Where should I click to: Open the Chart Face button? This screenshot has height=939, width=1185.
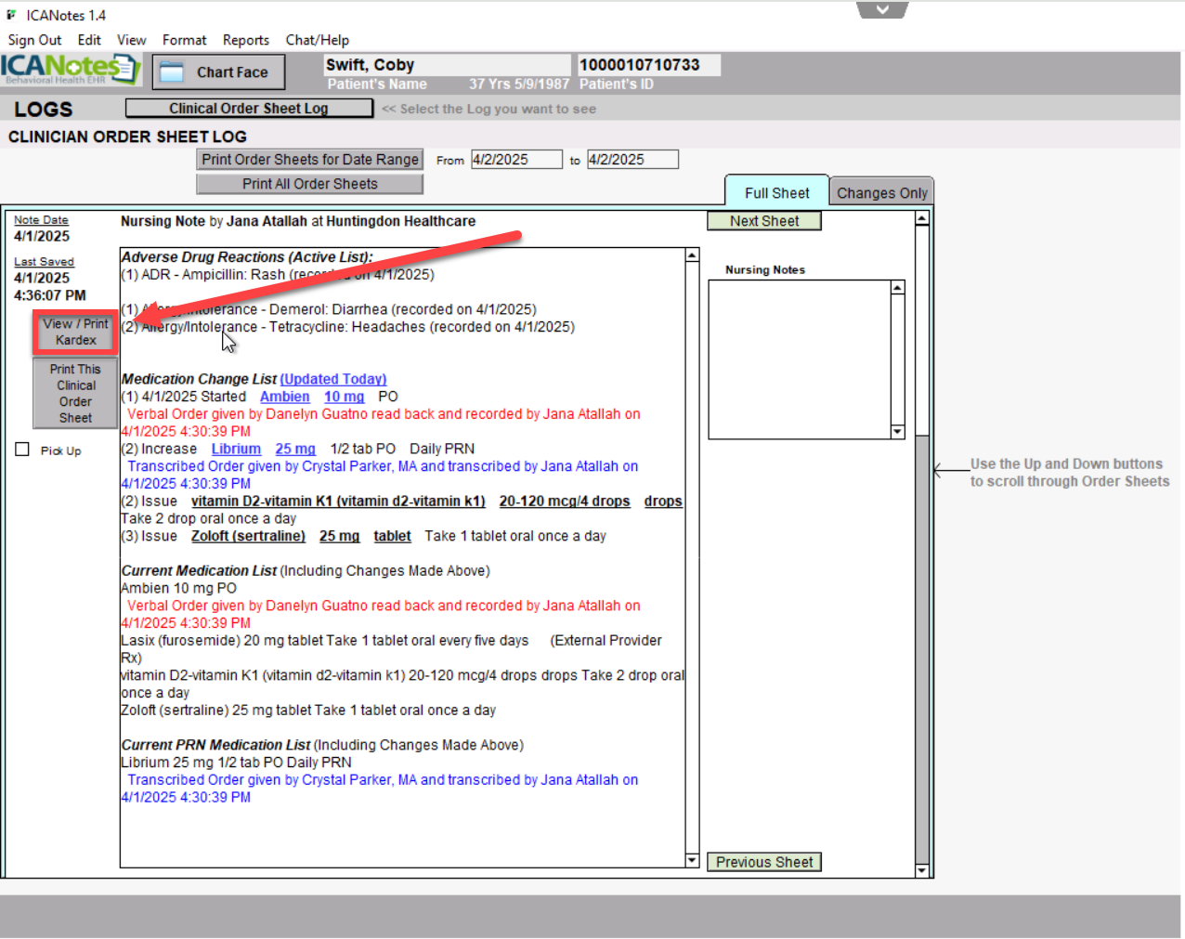click(x=218, y=72)
